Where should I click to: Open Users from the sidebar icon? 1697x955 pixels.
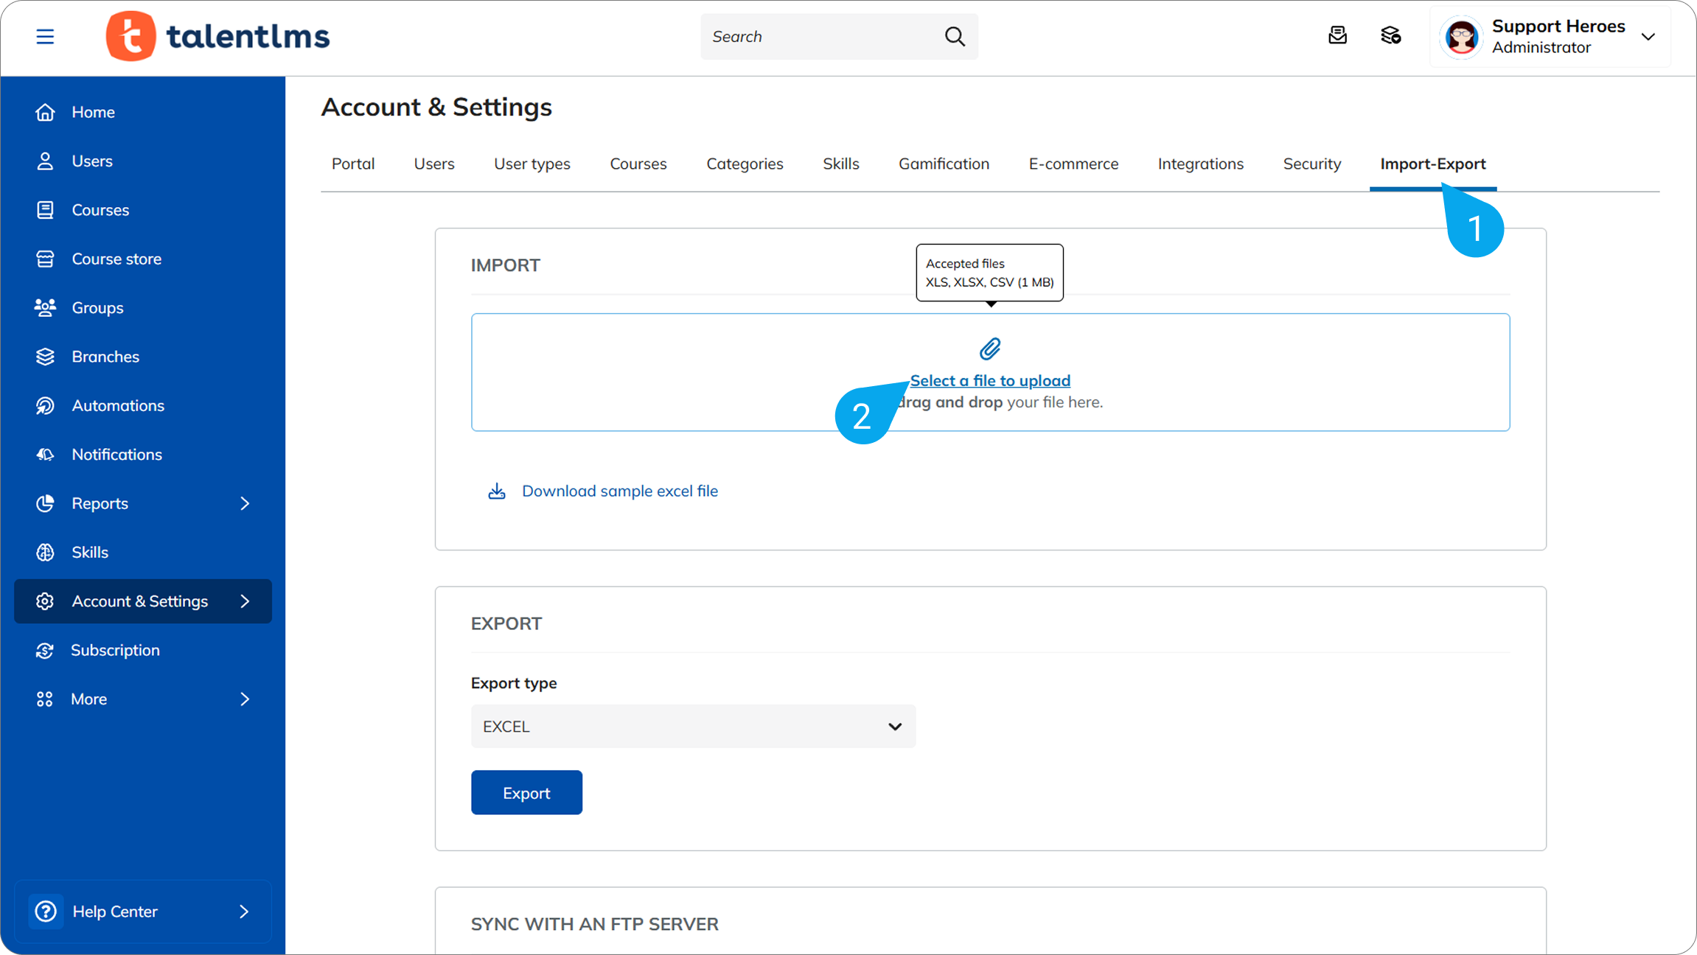[x=45, y=161]
